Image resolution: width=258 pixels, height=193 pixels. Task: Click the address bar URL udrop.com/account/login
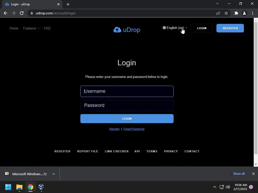point(56,13)
